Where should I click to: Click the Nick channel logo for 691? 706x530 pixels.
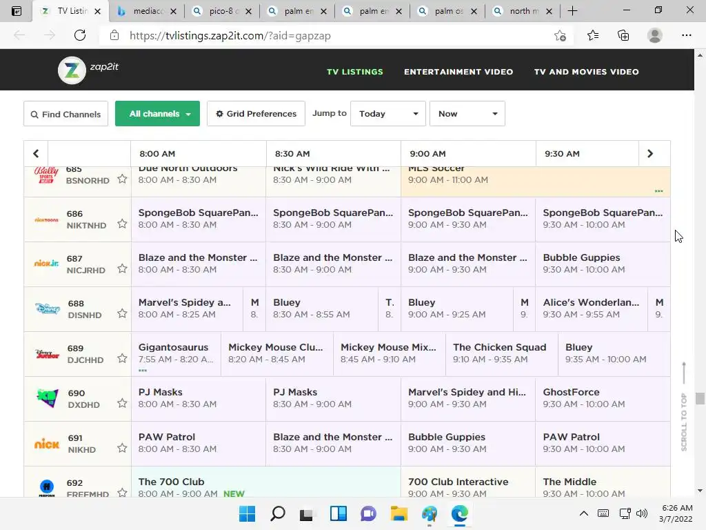coord(47,444)
